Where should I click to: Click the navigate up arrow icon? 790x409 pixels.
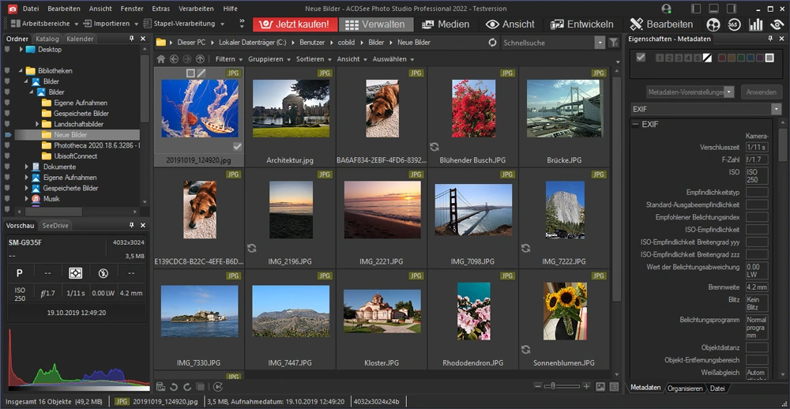200,59
